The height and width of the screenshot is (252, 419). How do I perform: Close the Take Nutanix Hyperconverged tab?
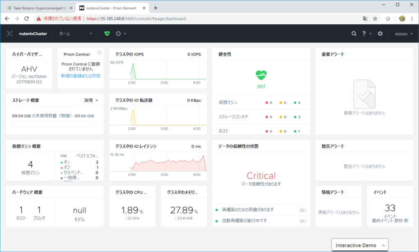71,8
